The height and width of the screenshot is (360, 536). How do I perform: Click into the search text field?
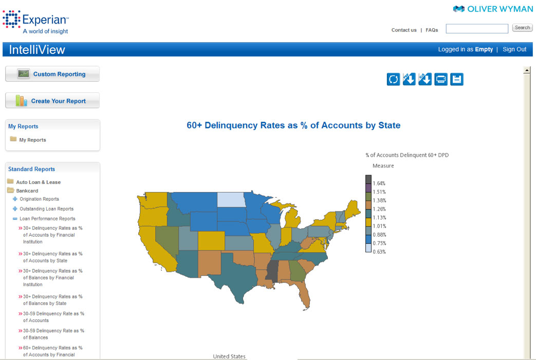[477, 29]
